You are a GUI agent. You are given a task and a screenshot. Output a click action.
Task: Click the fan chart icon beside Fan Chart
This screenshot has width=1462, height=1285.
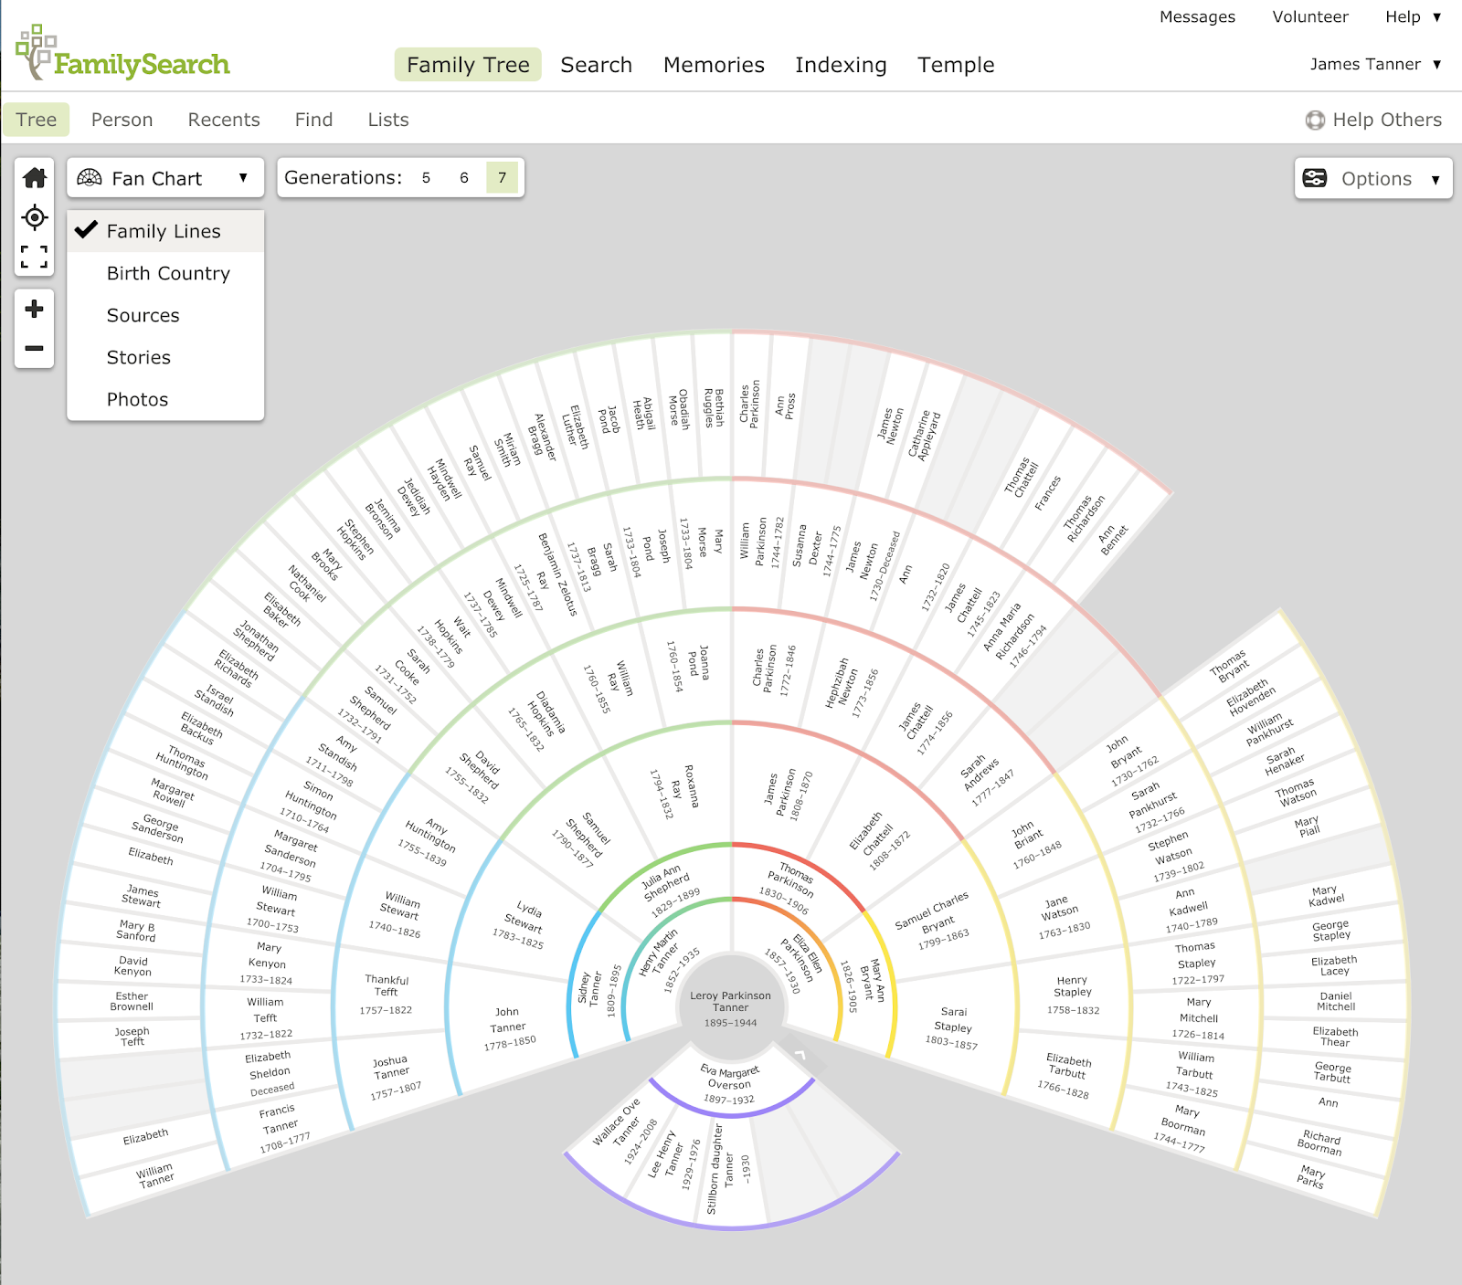click(x=90, y=178)
